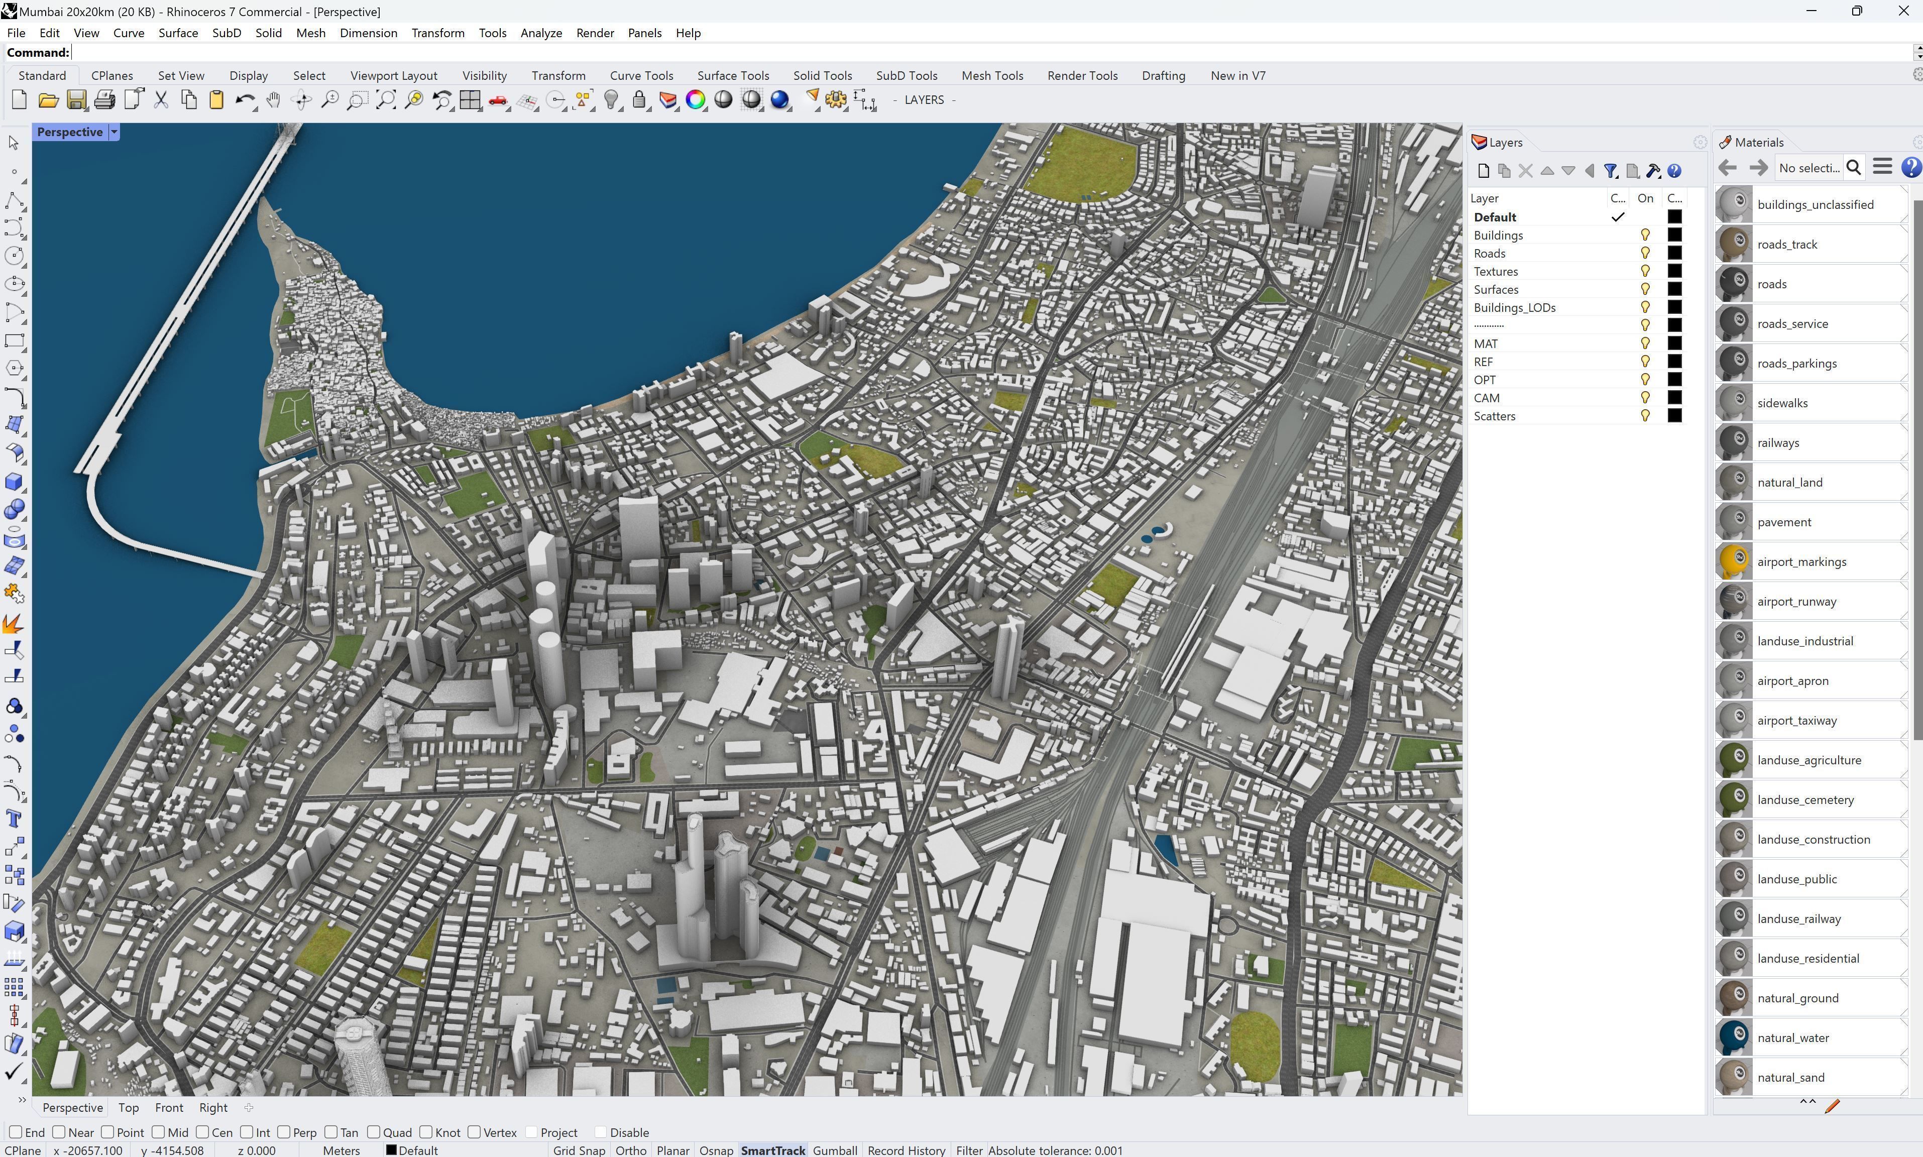Click Record History in status bar

(906, 1150)
